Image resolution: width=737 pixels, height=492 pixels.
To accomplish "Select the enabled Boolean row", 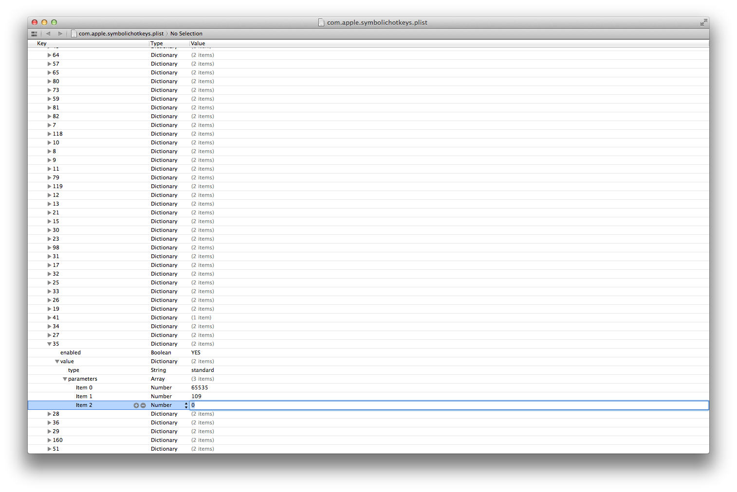I will point(368,353).
